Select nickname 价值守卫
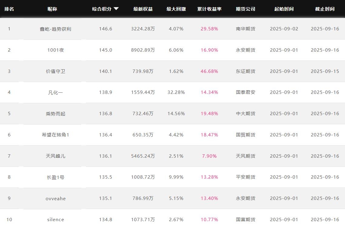Image resolution: width=345 pixels, height=230 pixels. point(55,71)
